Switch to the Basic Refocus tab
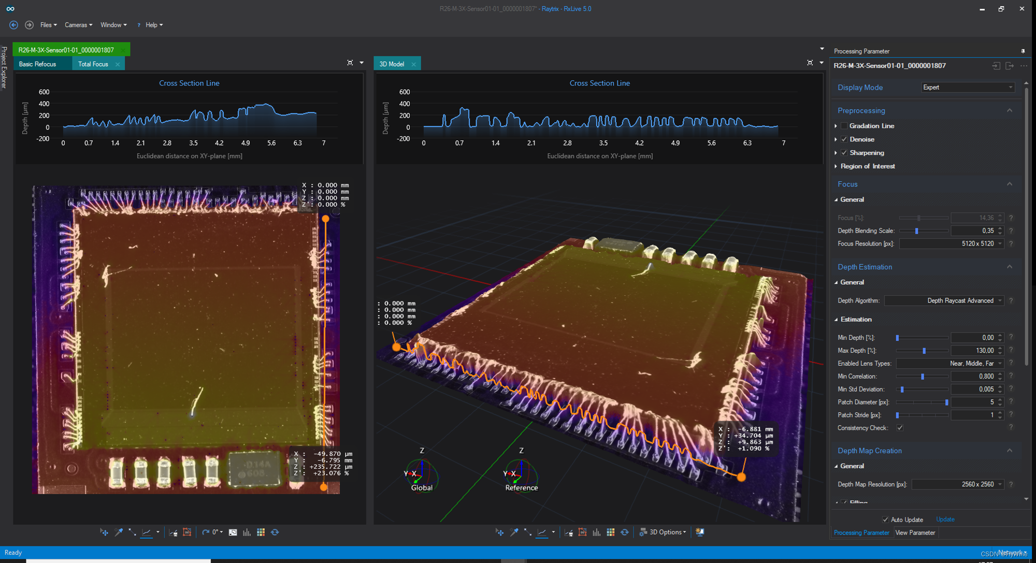The image size is (1036, 563). tap(37, 64)
